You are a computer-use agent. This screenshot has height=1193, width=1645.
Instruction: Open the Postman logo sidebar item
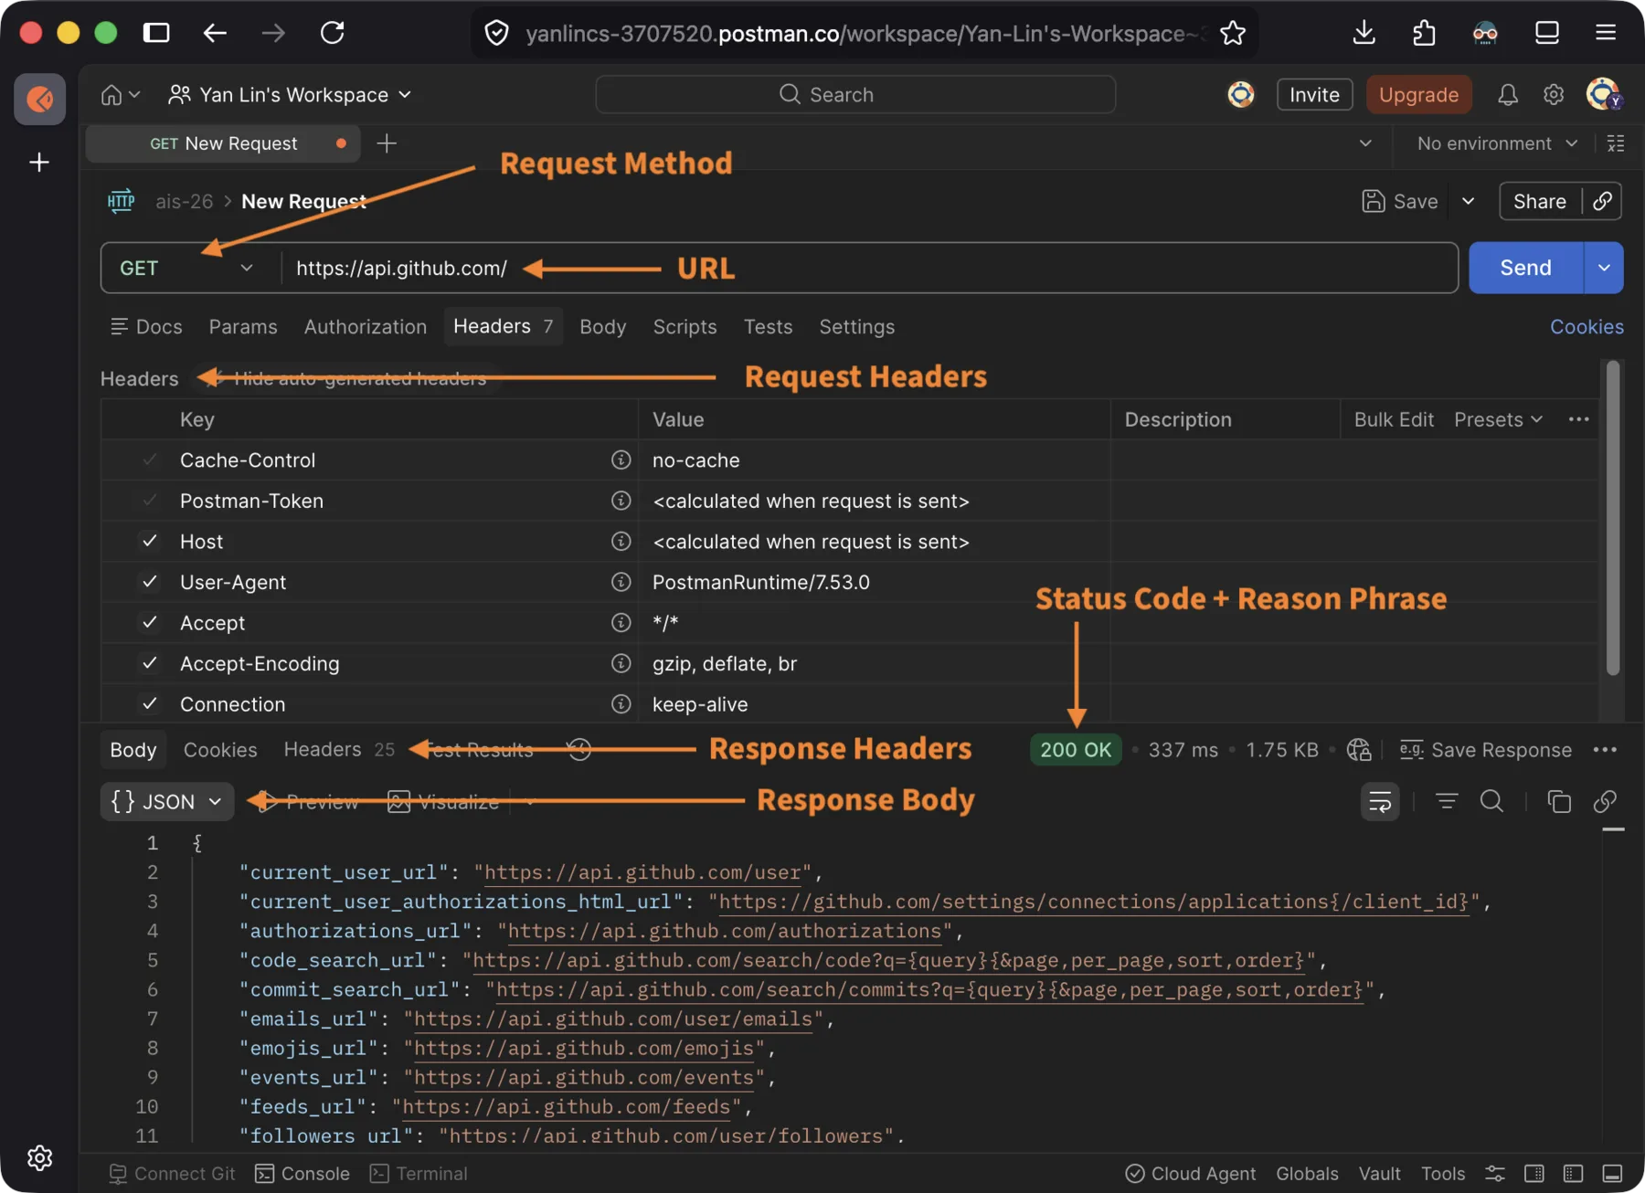pyautogui.click(x=39, y=99)
